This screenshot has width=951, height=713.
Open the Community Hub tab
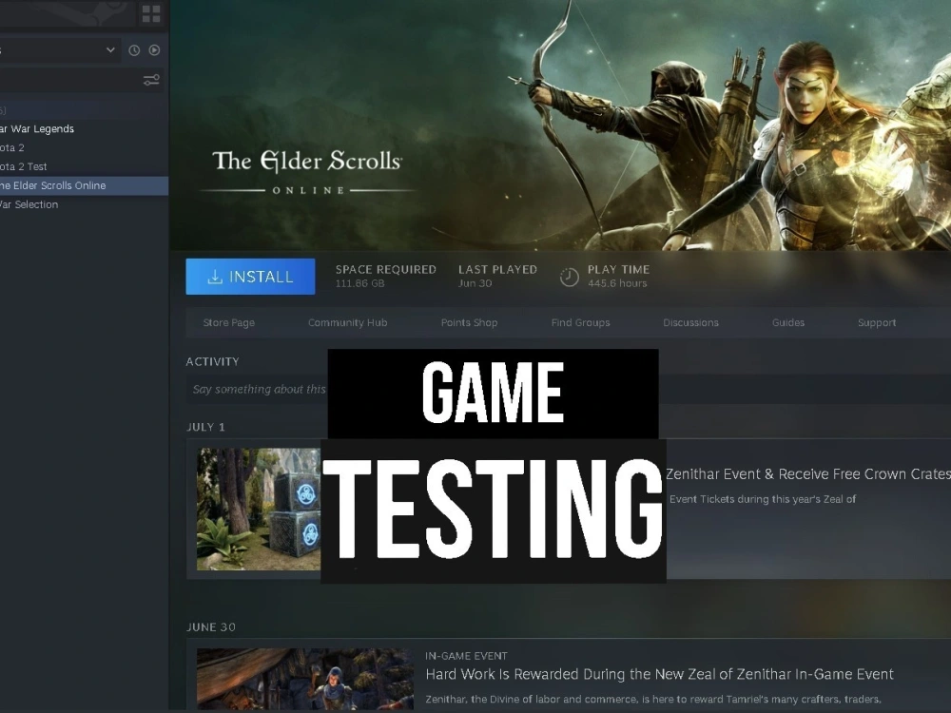347,322
